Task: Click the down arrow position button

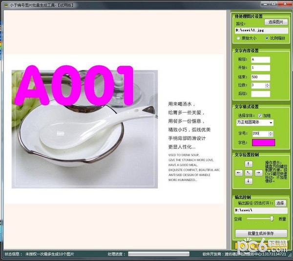Action: coord(248,181)
